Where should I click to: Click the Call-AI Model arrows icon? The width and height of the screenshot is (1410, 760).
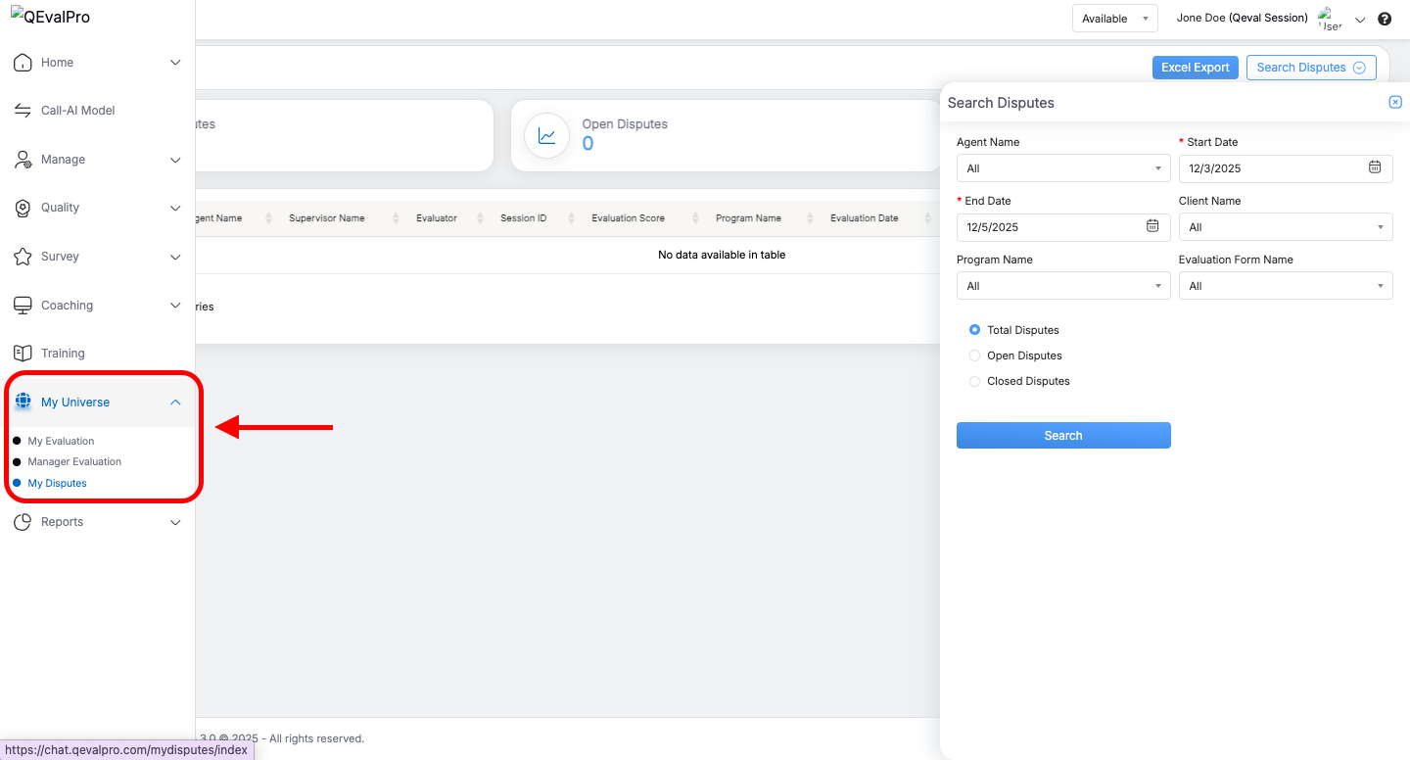(x=23, y=111)
